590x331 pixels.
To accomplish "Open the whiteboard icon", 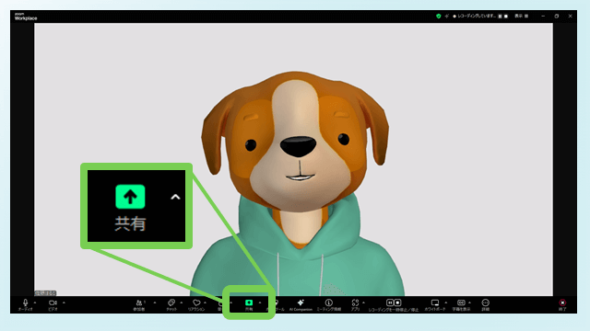I will click(435, 302).
